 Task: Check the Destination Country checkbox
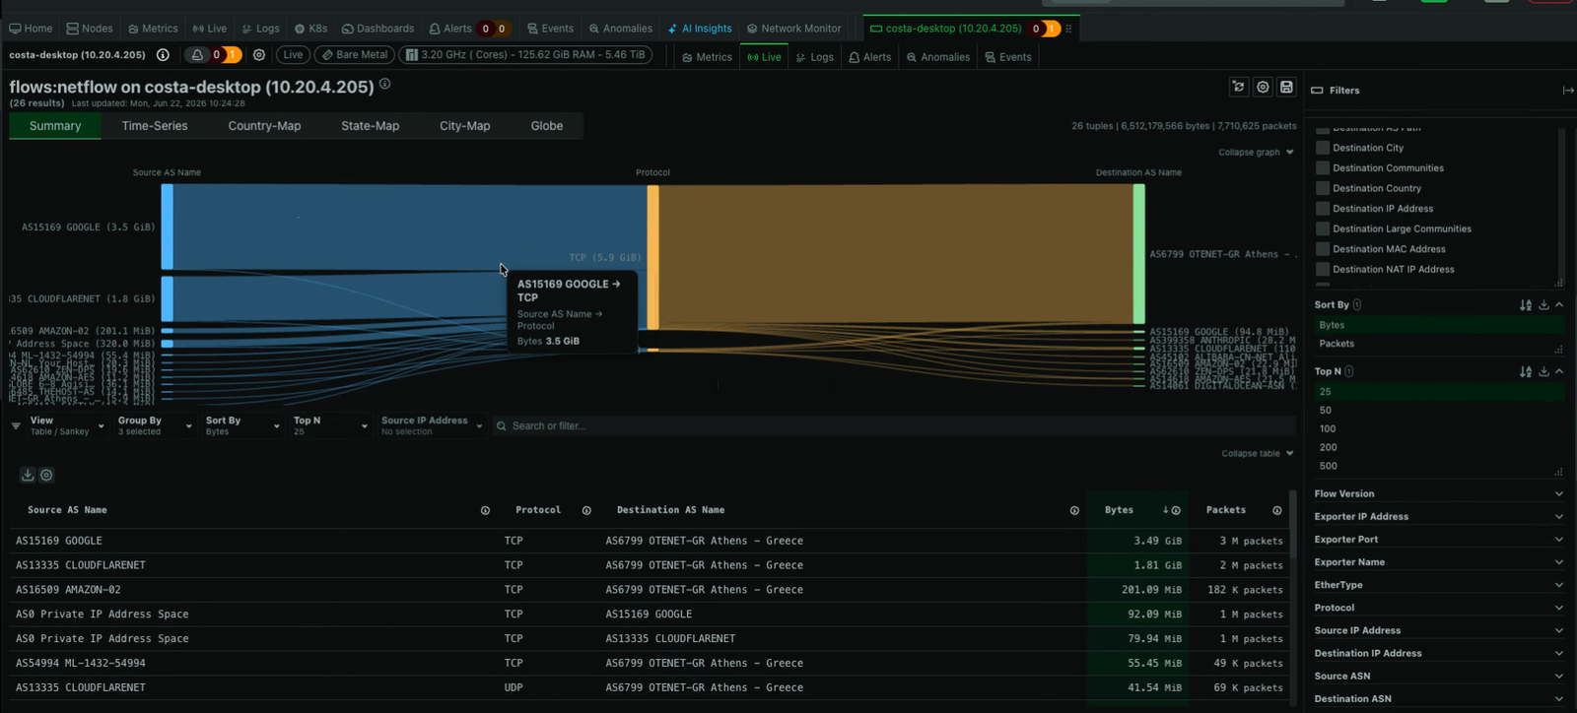[1323, 188]
